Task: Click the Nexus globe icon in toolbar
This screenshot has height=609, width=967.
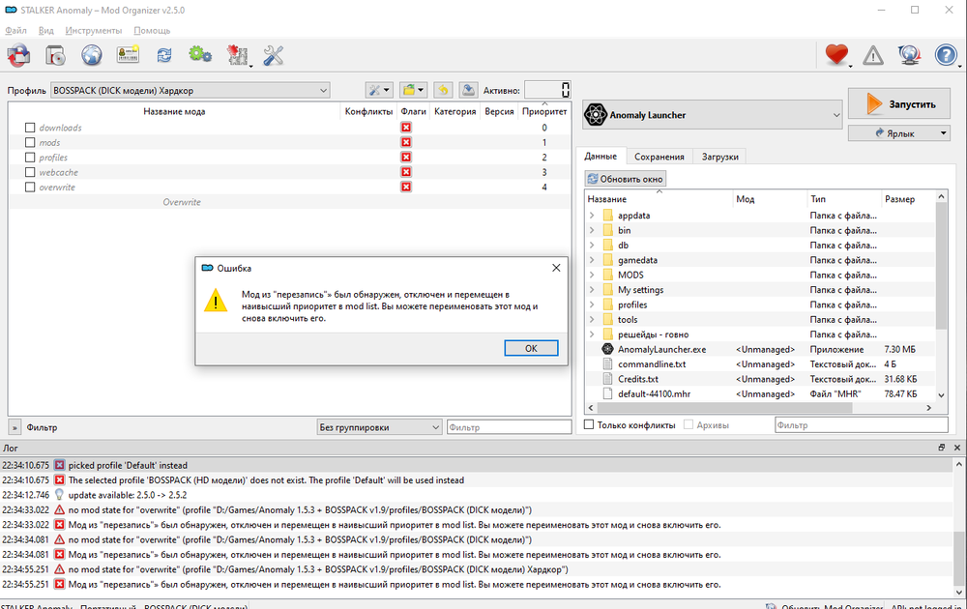Action: [92, 55]
